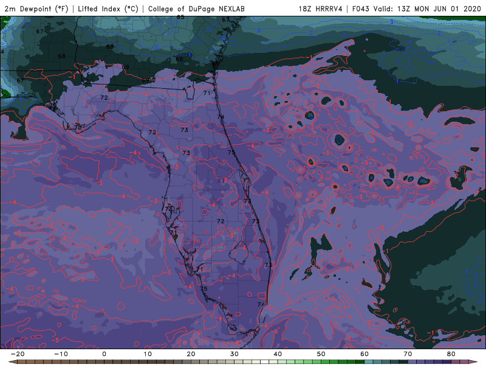Screen dimensions: 486x365
Task: Click the "70" color scale label below the map
Action: (x=408, y=354)
